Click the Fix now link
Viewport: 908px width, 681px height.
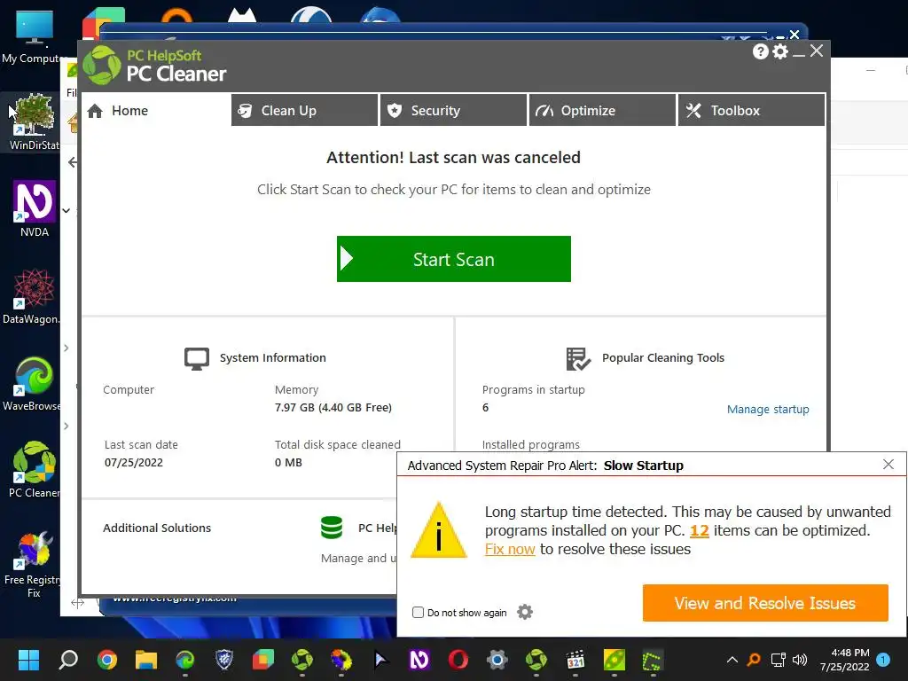510,549
